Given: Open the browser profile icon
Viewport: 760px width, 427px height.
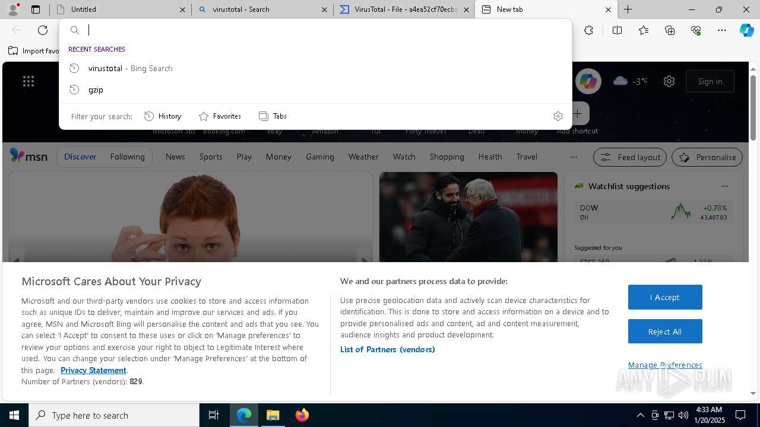Looking at the screenshot, I should (13, 9).
